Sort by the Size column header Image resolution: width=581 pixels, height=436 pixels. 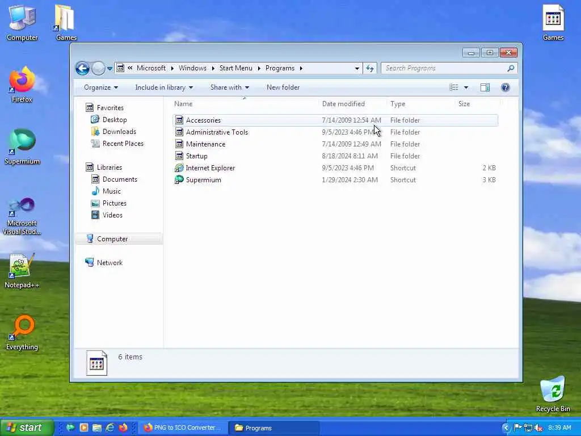click(464, 104)
